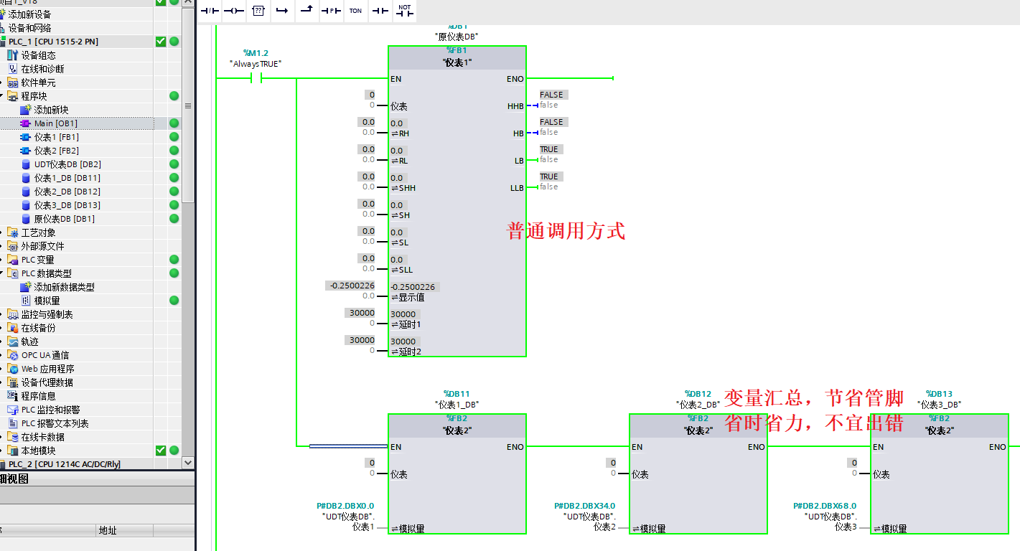Click the green checkmark beside 本地模块

(161, 451)
